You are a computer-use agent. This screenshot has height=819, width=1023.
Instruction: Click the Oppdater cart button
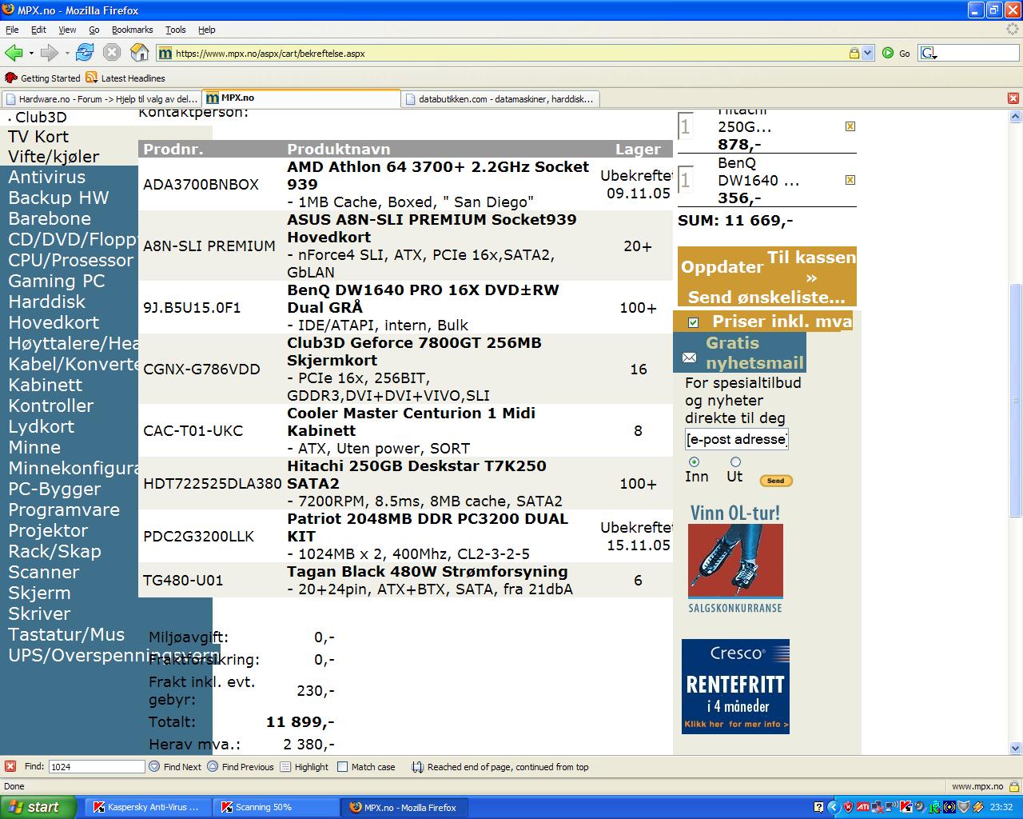(722, 267)
